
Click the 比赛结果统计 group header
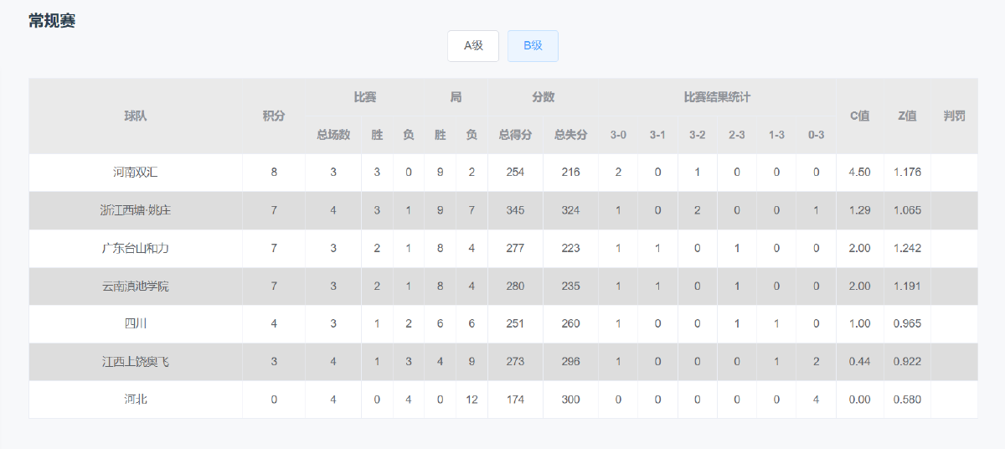pos(717,97)
